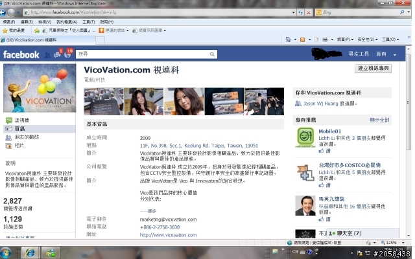Image resolution: width=415 pixels, height=259 pixels.
Task: Open the 工具(T) Tools menu
Action: click(88, 22)
